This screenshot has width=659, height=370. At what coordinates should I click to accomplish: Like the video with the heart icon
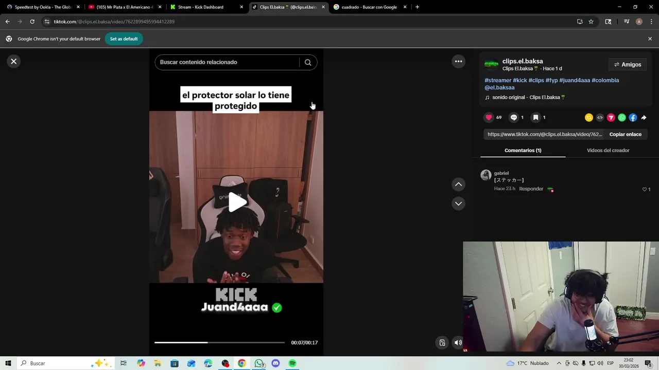489,117
